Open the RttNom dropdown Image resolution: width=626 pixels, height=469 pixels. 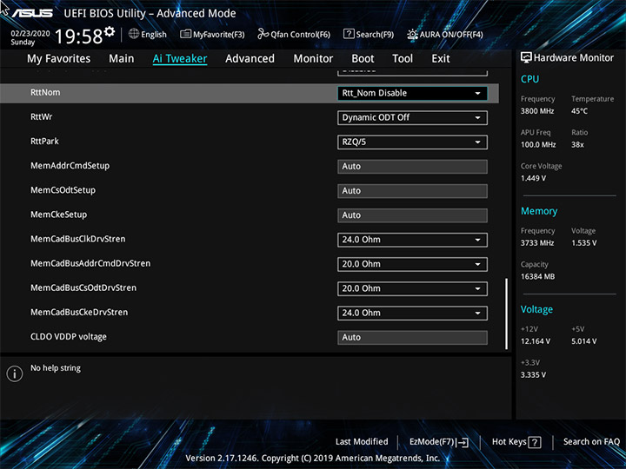point(412,93)
